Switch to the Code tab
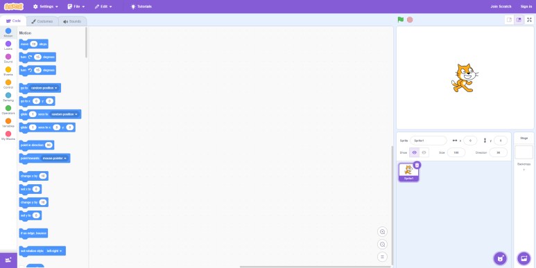The height and width of the screenshot is (268, 536). point(13,21)
